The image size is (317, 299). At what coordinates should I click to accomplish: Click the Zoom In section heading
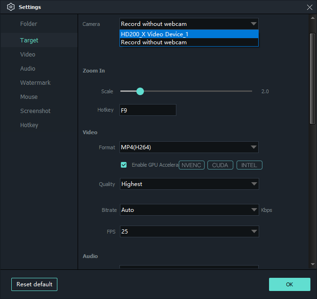pyautogui.click(x=94, y=71)
